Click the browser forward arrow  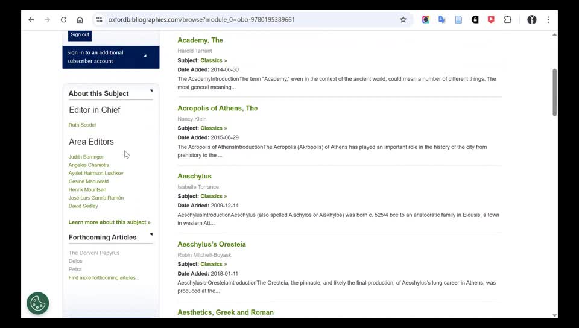pos(47,20)
